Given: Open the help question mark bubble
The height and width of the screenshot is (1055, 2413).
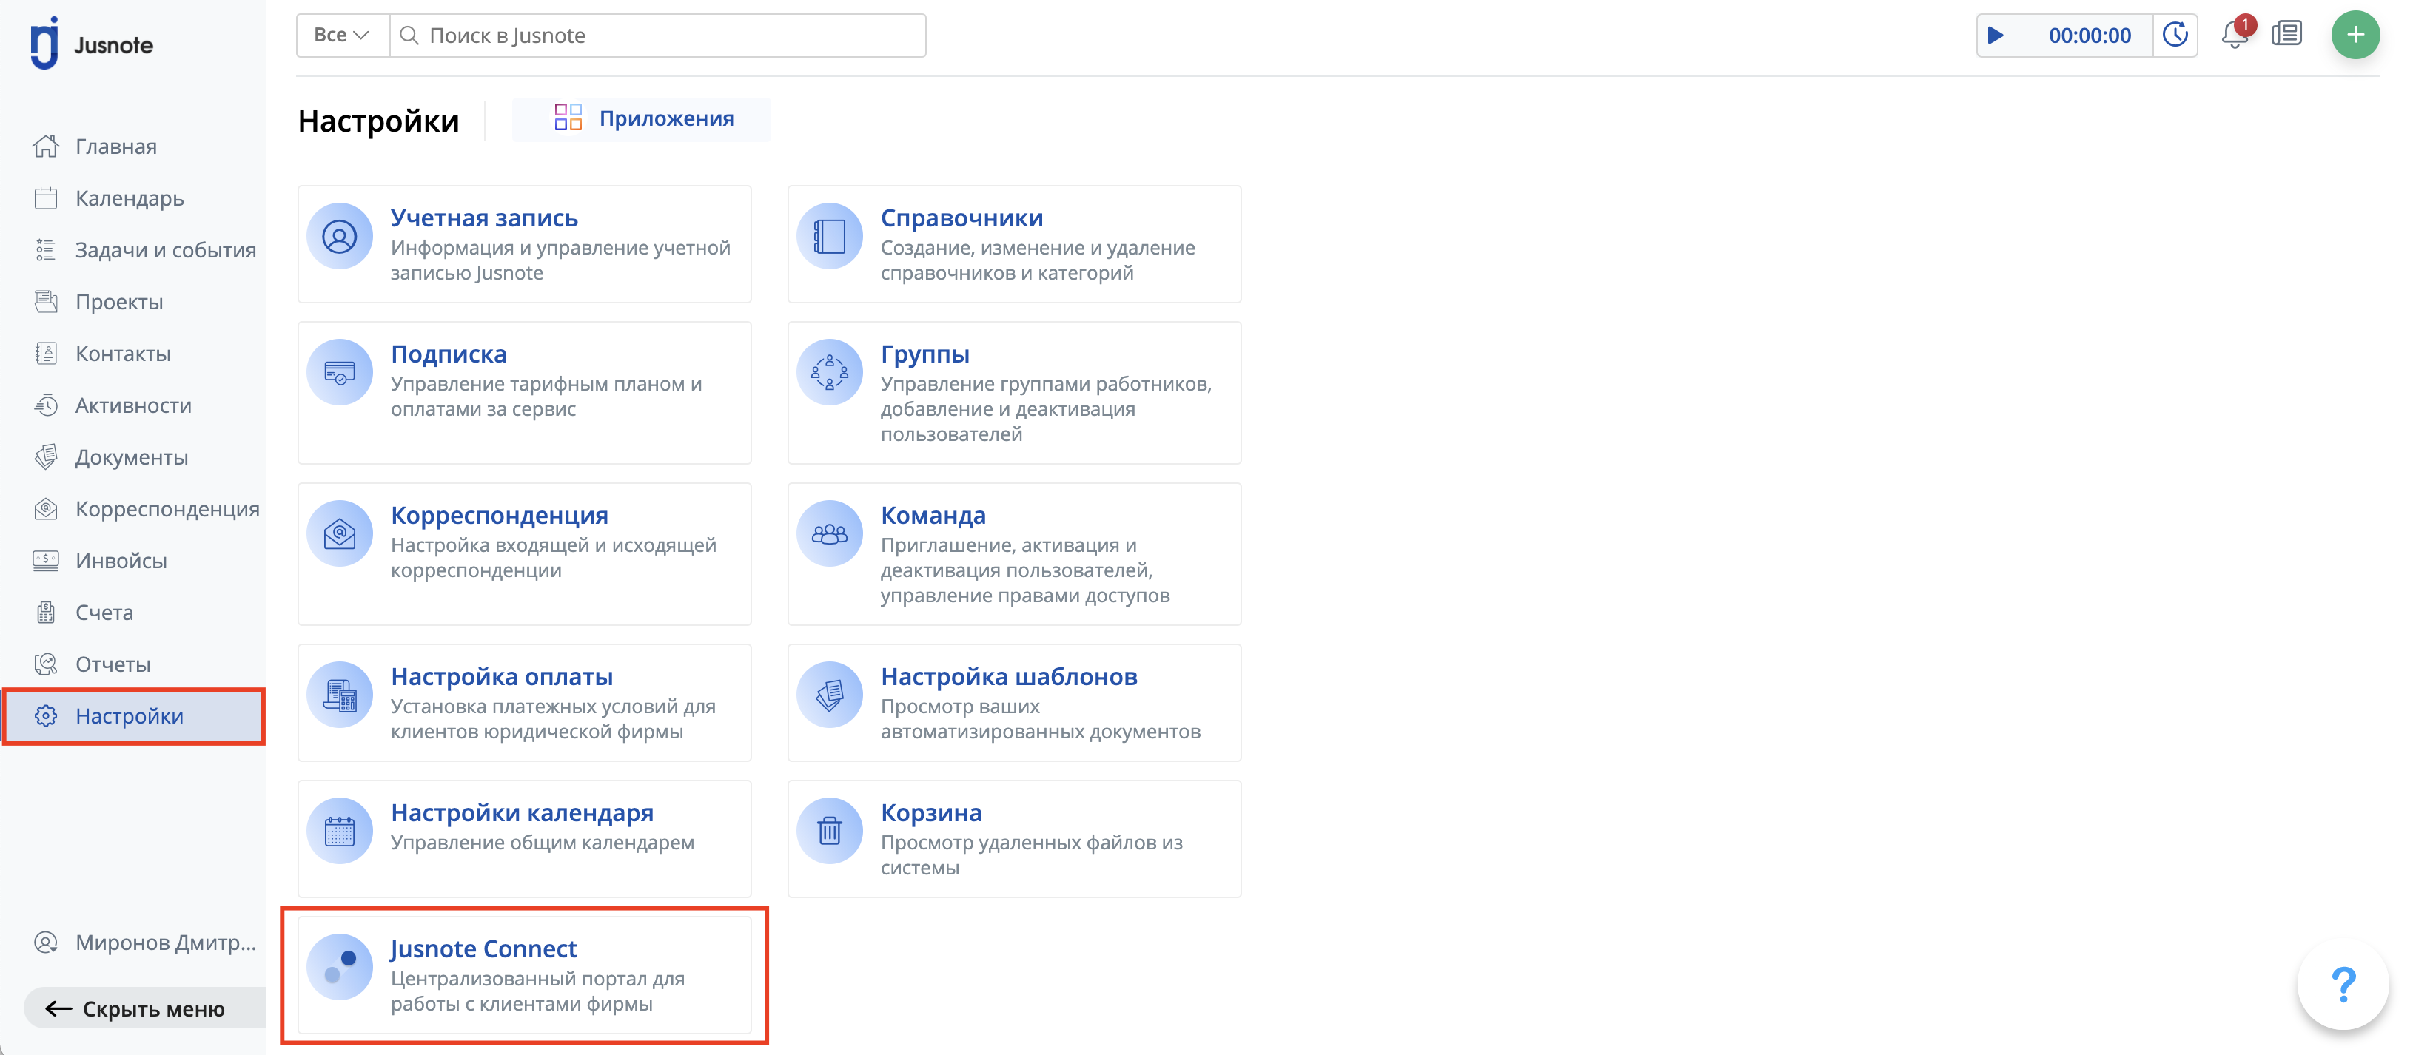Looking at the screenshot, I should tap(2343, 984).
